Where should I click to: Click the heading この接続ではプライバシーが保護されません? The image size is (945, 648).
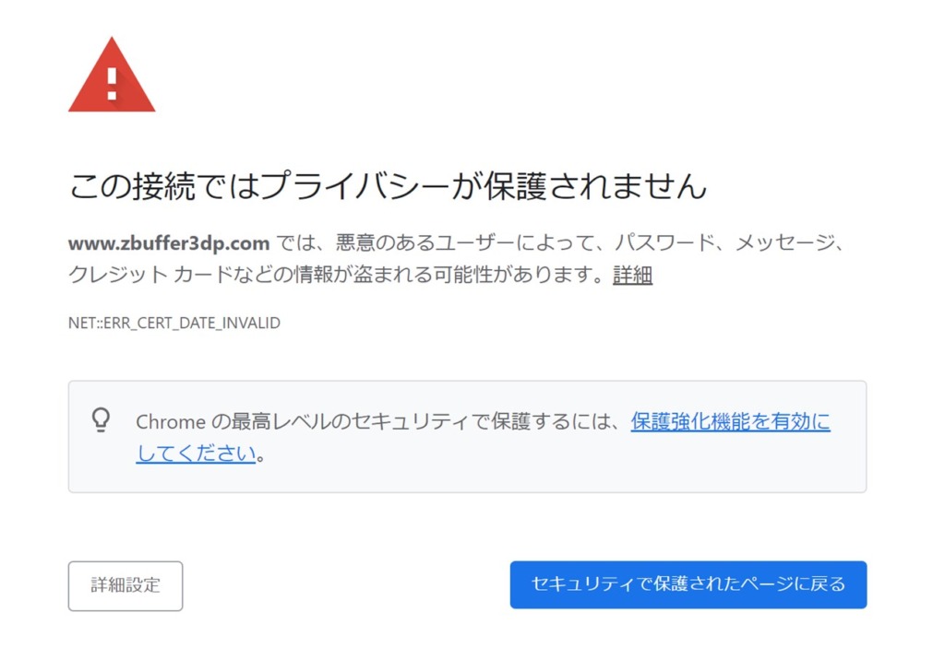tap(388, 185)
